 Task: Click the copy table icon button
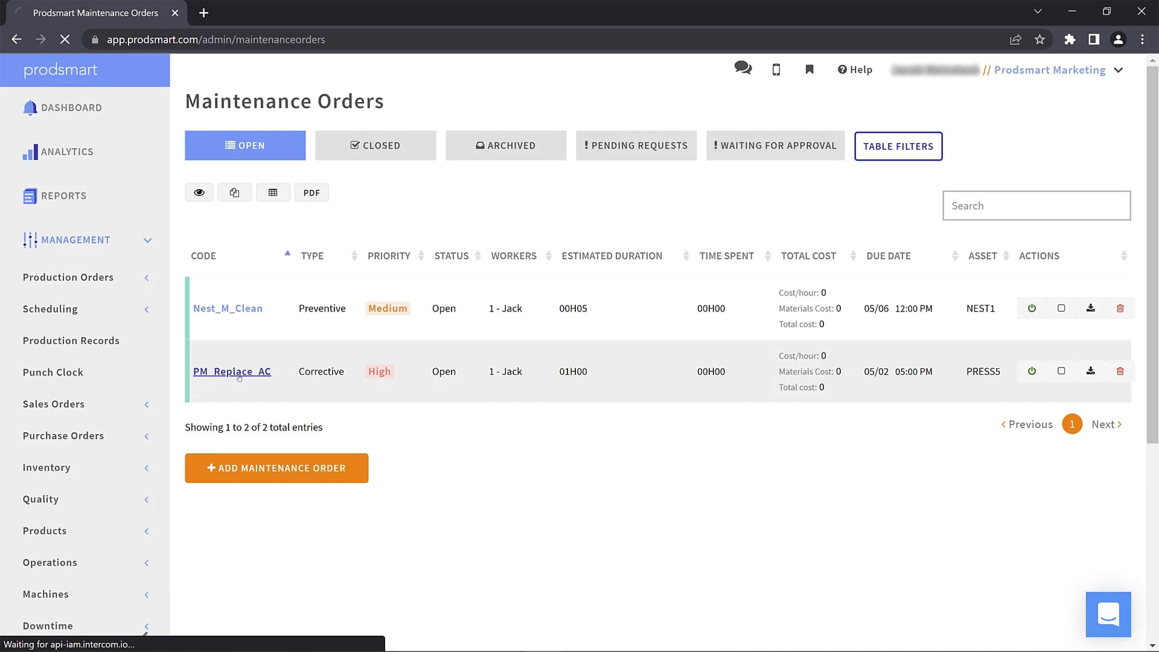pyautogui.click(x=234, y=193)
